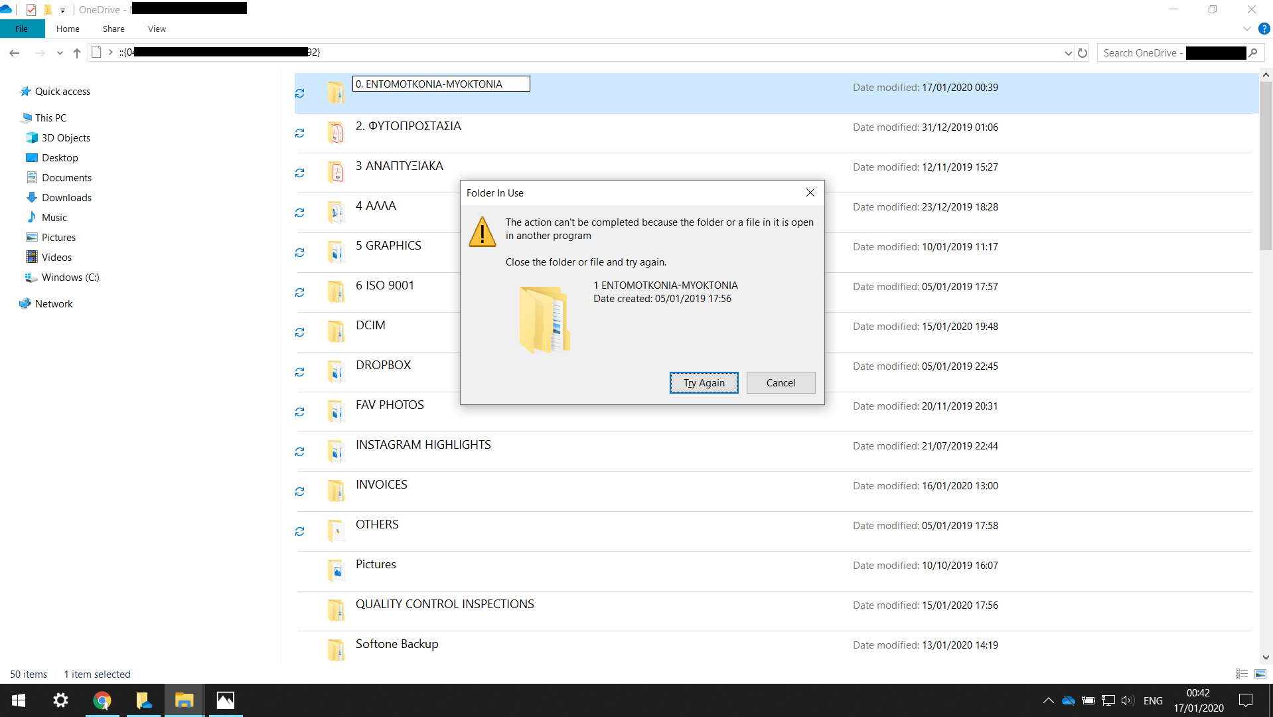1273x717 pixels.
Task: Go back to previous folder
Action: pyautogui.click(x=15, y=53)
